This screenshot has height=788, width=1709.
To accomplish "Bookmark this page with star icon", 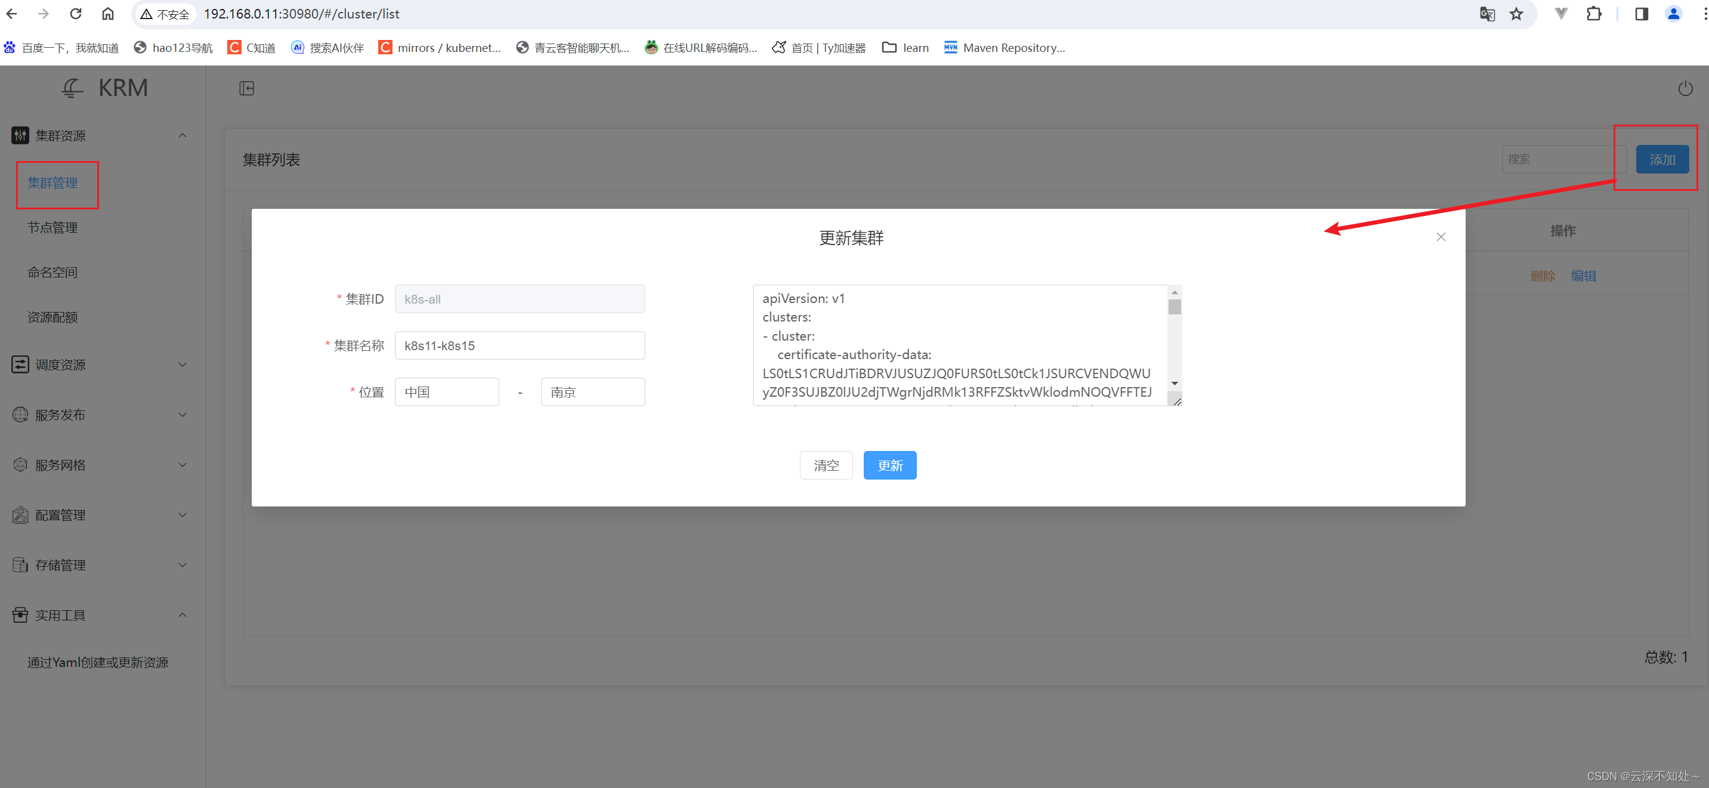I will point(1516,14).
